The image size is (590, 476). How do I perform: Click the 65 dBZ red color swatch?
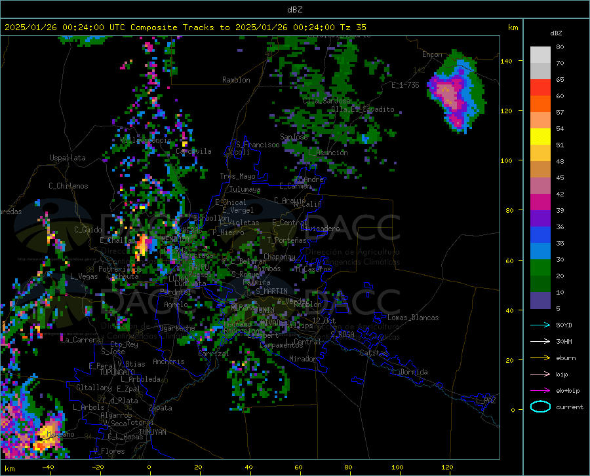pyautogui.click(x=540, y=87)
